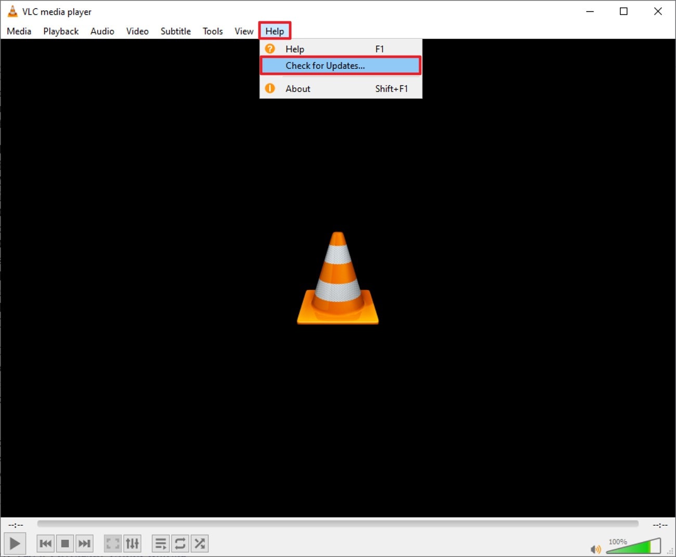The image size is (676, 557).
Task: Toggle fullscreen video mode
Action: (113, 544)
